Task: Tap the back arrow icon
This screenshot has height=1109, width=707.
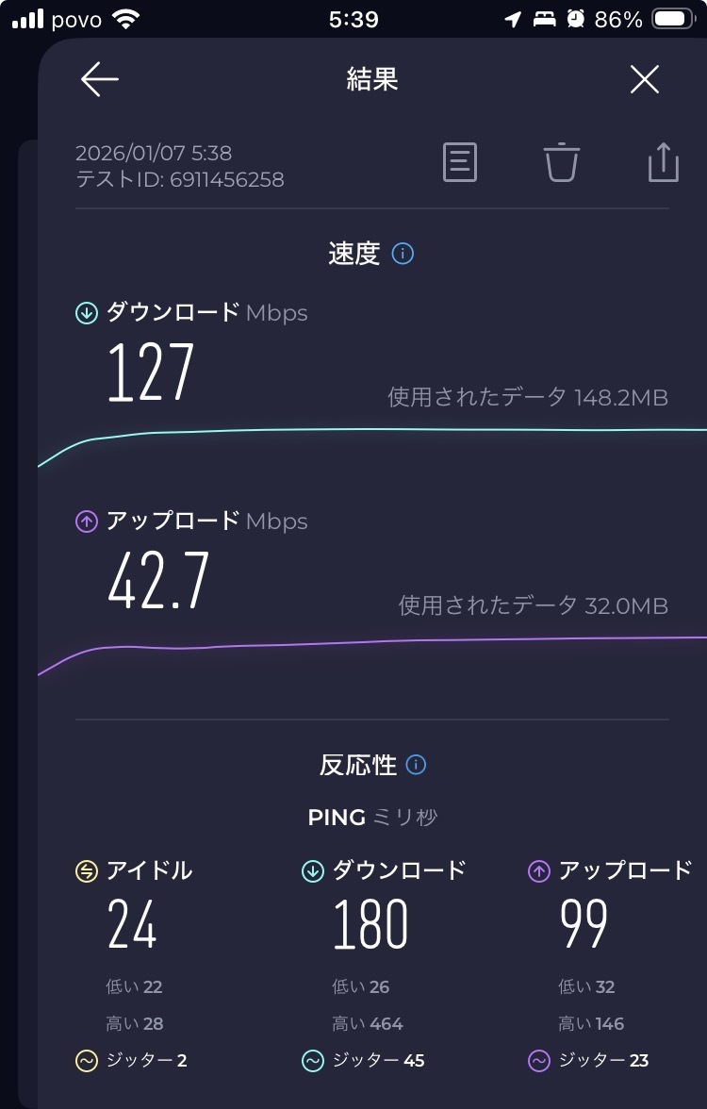Action: point(99,80)
